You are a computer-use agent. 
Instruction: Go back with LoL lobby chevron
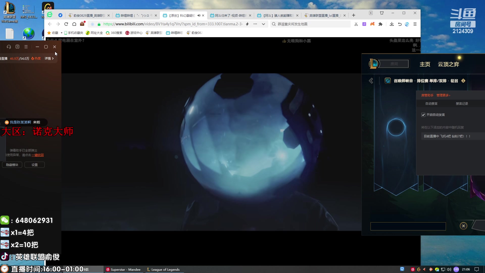coord(371,81)
